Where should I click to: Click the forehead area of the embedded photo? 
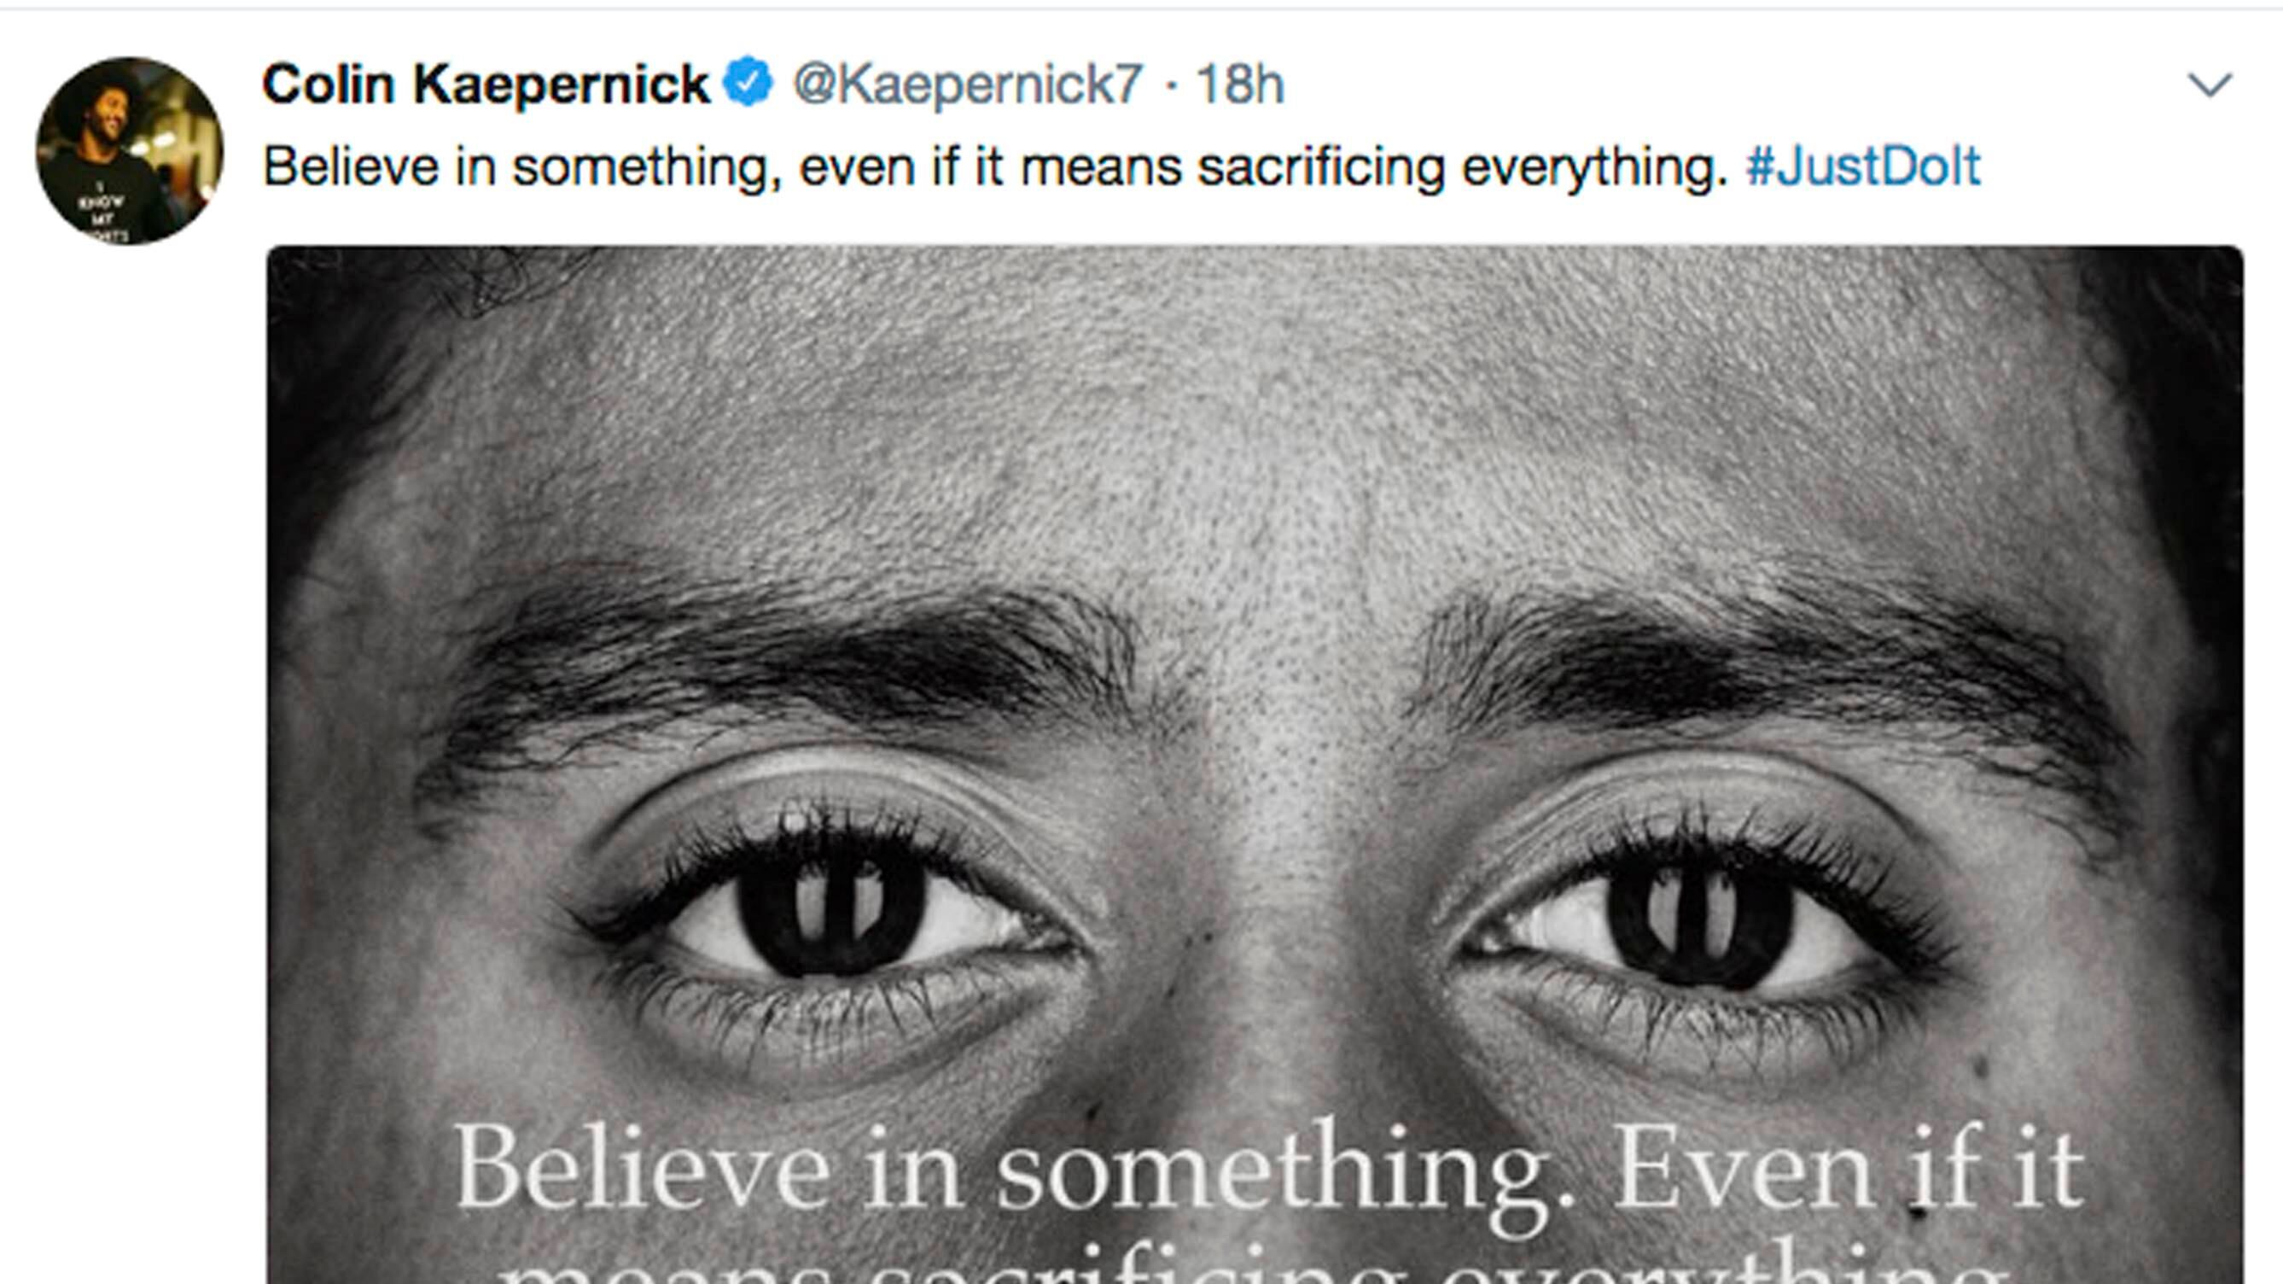[1241, 399]
